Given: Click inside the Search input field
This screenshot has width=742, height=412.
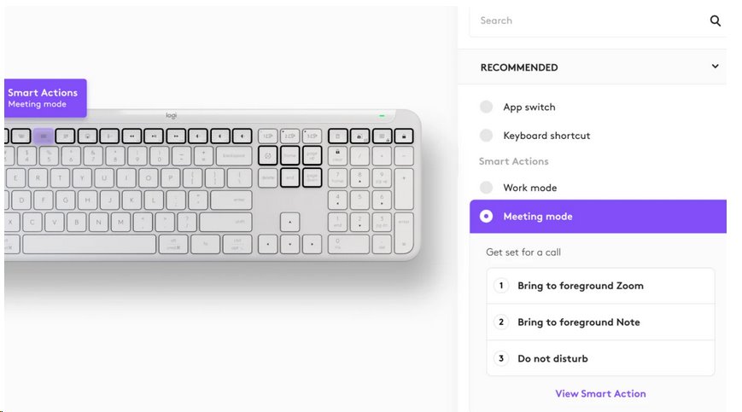Looking at the screenshot, I should click(x=589, y=21).
